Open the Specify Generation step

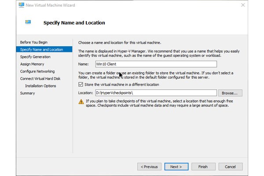(35, 57)
